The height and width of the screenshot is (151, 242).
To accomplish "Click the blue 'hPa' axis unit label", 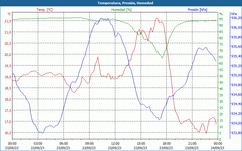I will tap(234, 14).
